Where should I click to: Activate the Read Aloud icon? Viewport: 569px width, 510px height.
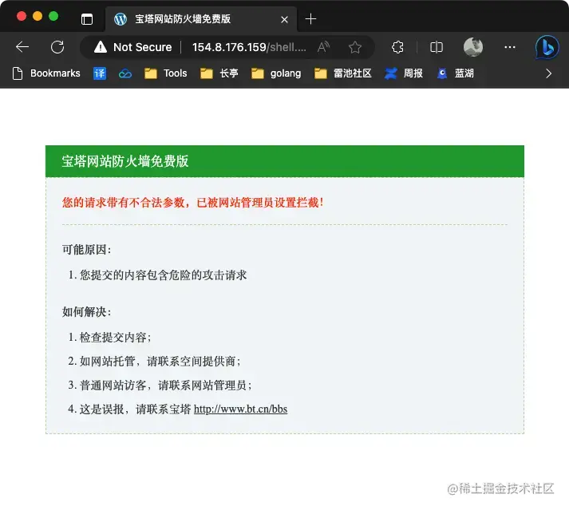(x=323, y=47)
